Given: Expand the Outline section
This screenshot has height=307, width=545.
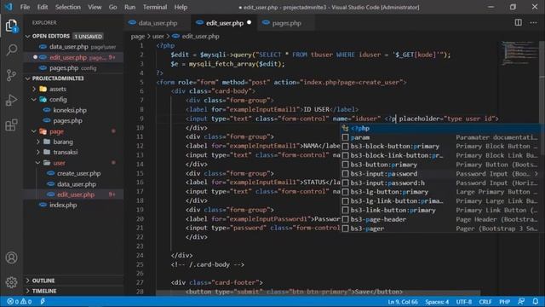Looking at the screenshot, I should point(28,281).
